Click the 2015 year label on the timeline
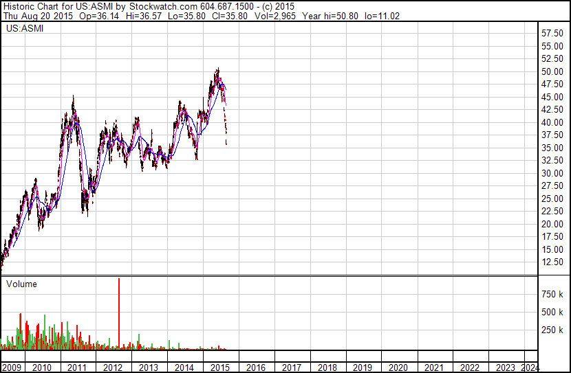 coord(219,367)
